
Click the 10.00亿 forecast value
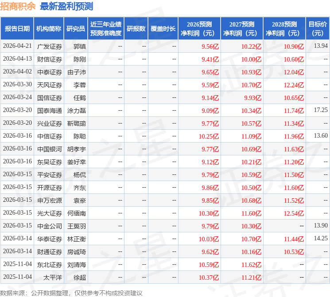click(x=251, y=59)
